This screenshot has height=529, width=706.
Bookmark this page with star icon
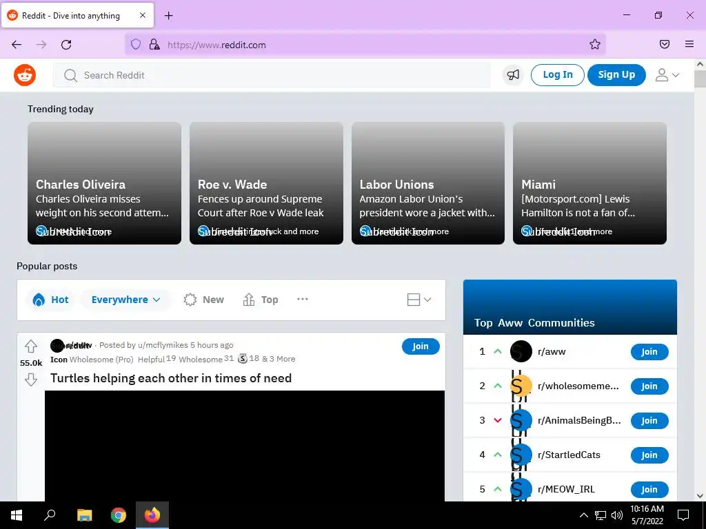coord(595,45)
